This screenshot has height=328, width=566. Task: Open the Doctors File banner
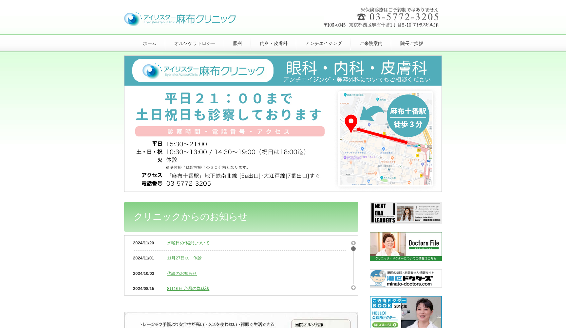tap(406, 246)
